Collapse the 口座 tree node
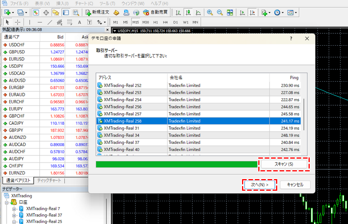The height and width of the screenshot is (224, 348). point(7,202)
